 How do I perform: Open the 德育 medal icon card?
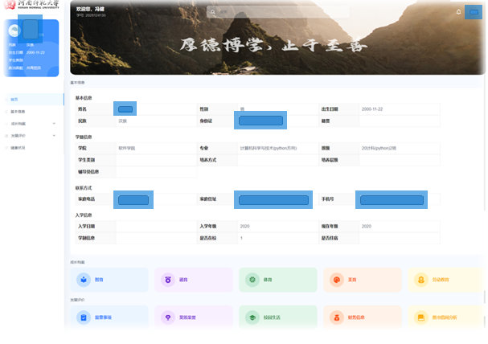click(x=168, y=280)
